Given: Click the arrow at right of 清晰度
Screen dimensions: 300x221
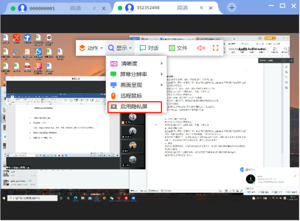Looking at the screenshot, I should click(x=162, y=63).
